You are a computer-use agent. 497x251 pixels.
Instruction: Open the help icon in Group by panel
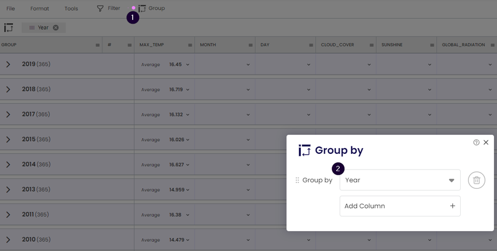[476, 143]
